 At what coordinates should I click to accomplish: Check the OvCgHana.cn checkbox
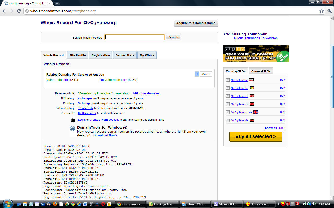(x=228, y=104)
